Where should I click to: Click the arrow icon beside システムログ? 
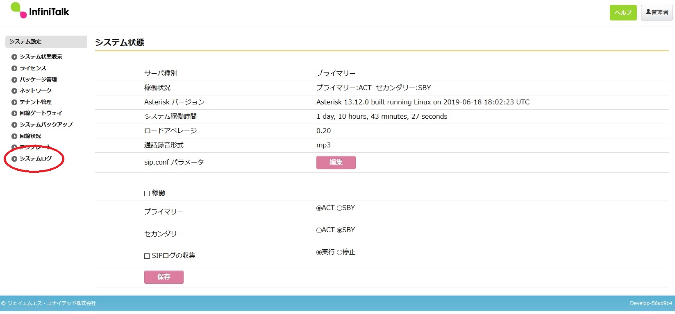[14, 159]
